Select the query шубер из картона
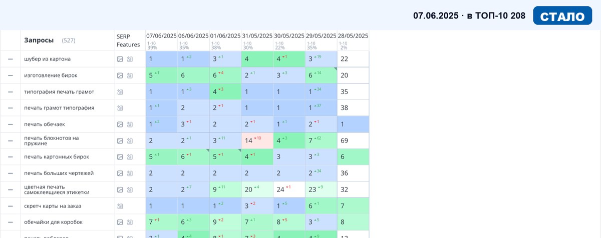The height and width of the screenshot is (238, 601). 47,59
